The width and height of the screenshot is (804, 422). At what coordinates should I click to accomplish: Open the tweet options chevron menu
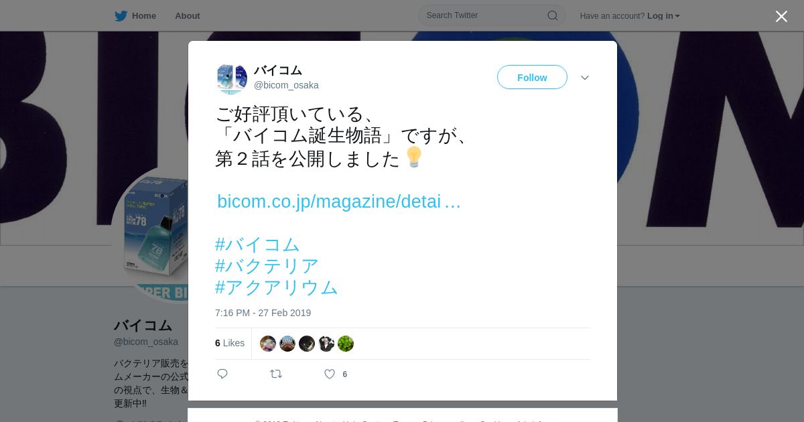click(x=585, y=78)
